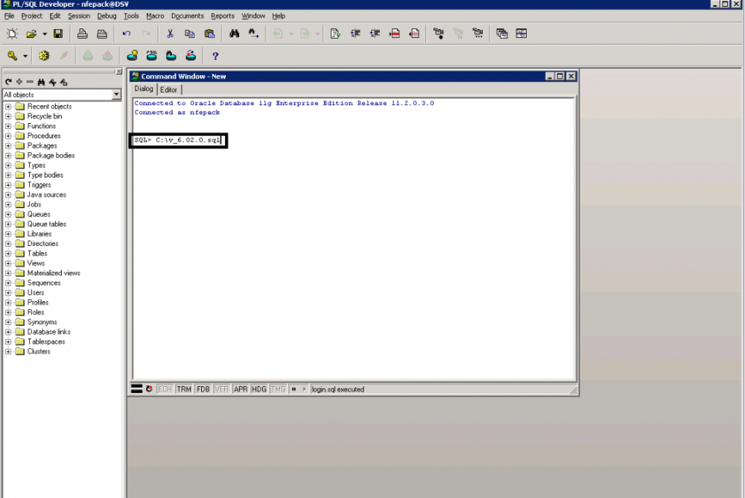Click the scissors Cut icon
This screenshot has width=745, height=498.
(x=170, y=34)
